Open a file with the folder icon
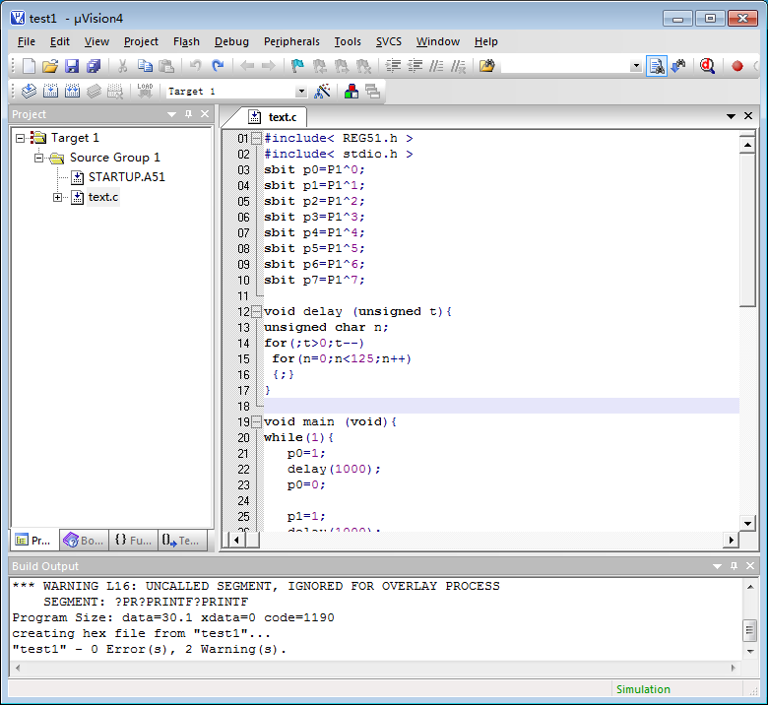Screen dimensions: 768x705 pyautogui.click(x=50, y=66)
